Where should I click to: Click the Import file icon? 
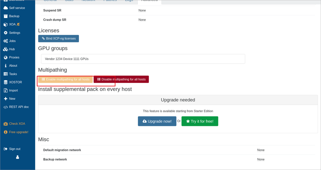(x=6, y=91)
